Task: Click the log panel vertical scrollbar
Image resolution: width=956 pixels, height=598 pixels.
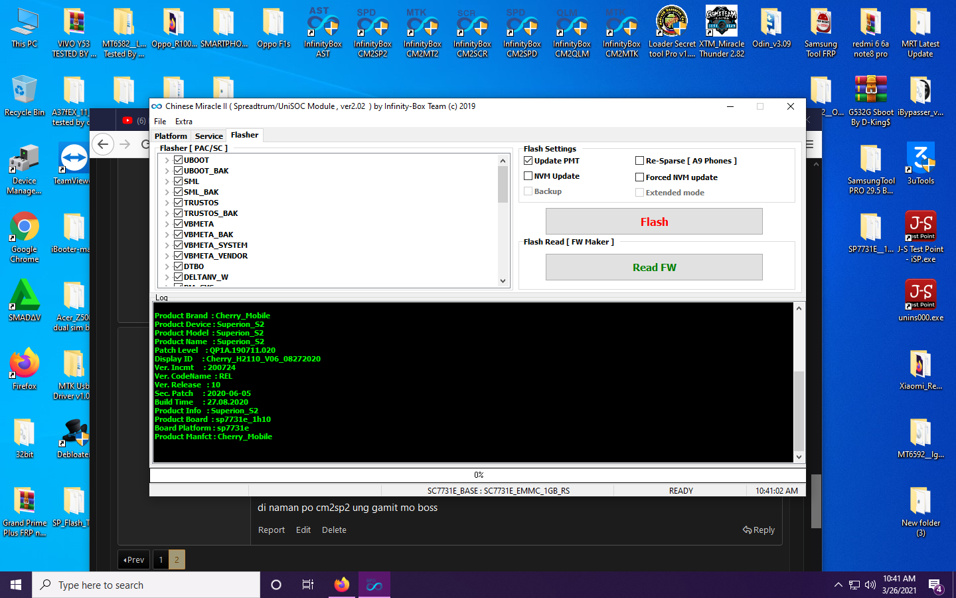Action: click(799, 383)
